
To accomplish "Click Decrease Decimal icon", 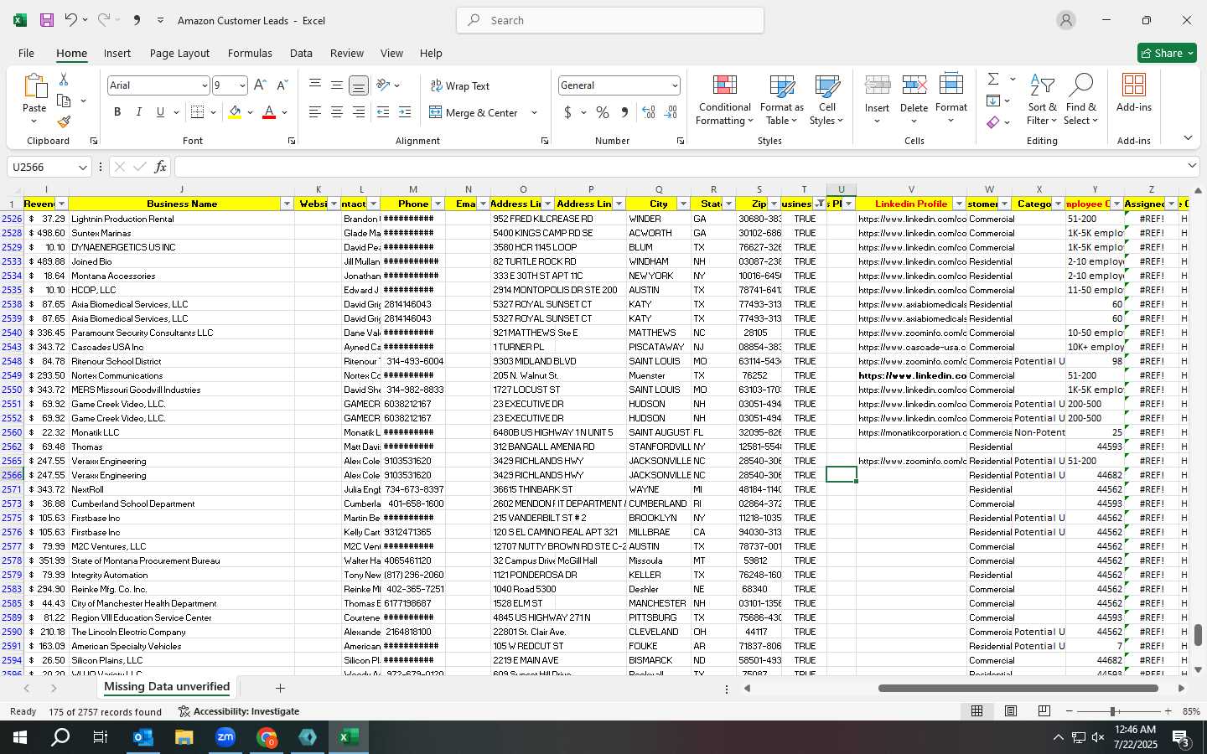I will [671, 112].
